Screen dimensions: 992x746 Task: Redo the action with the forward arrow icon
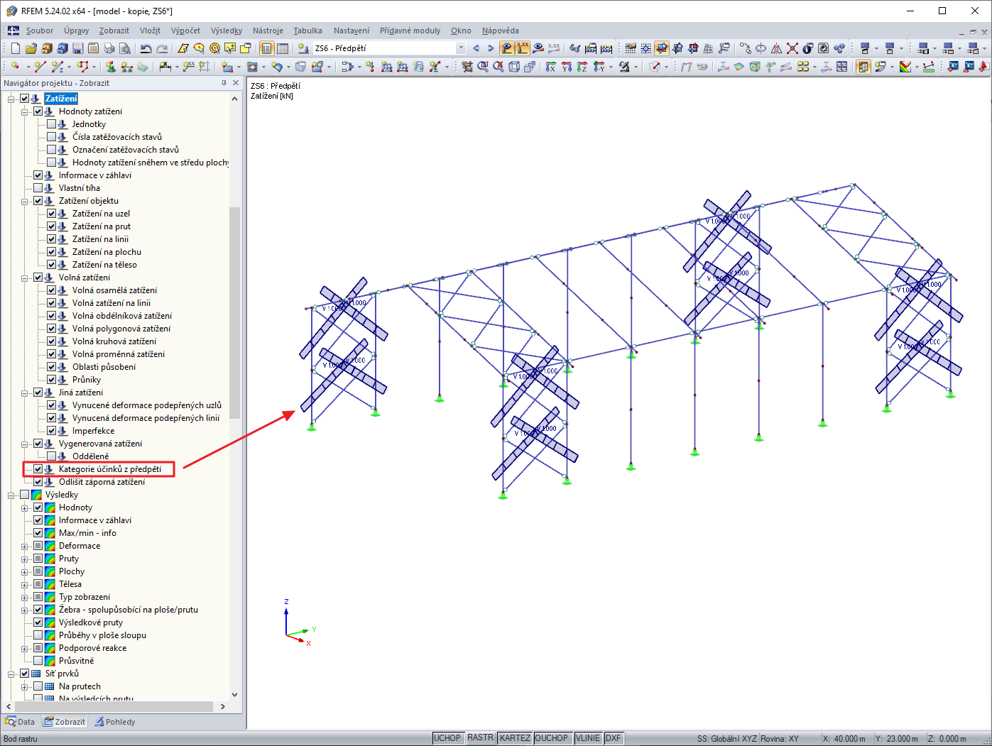coord(162,48)
